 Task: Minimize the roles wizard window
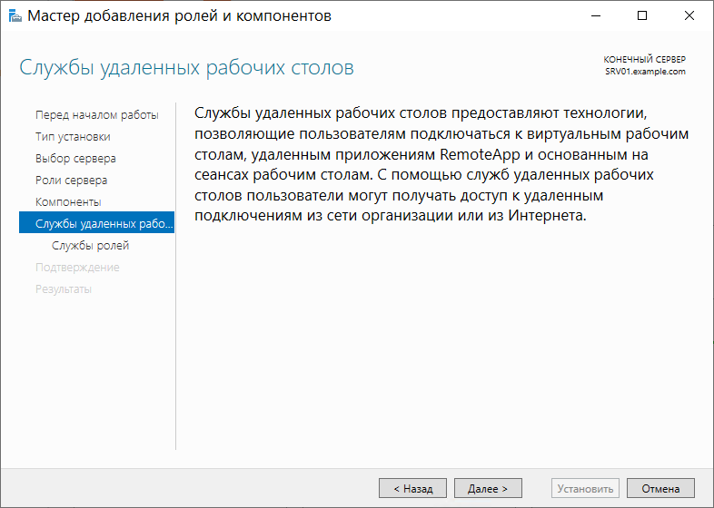coord(596,15)
